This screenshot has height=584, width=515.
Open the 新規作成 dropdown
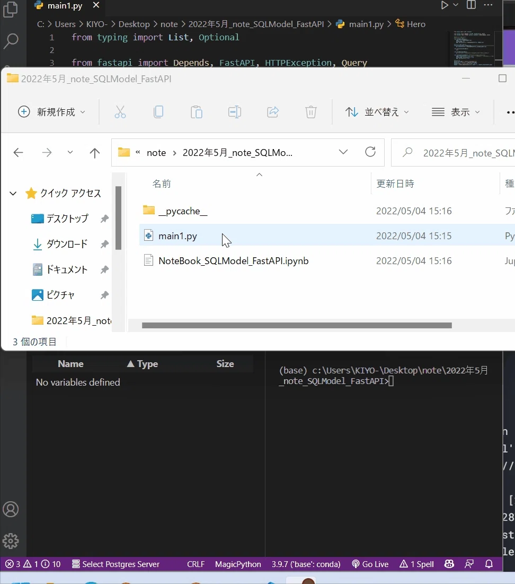(x=52, y=112)
